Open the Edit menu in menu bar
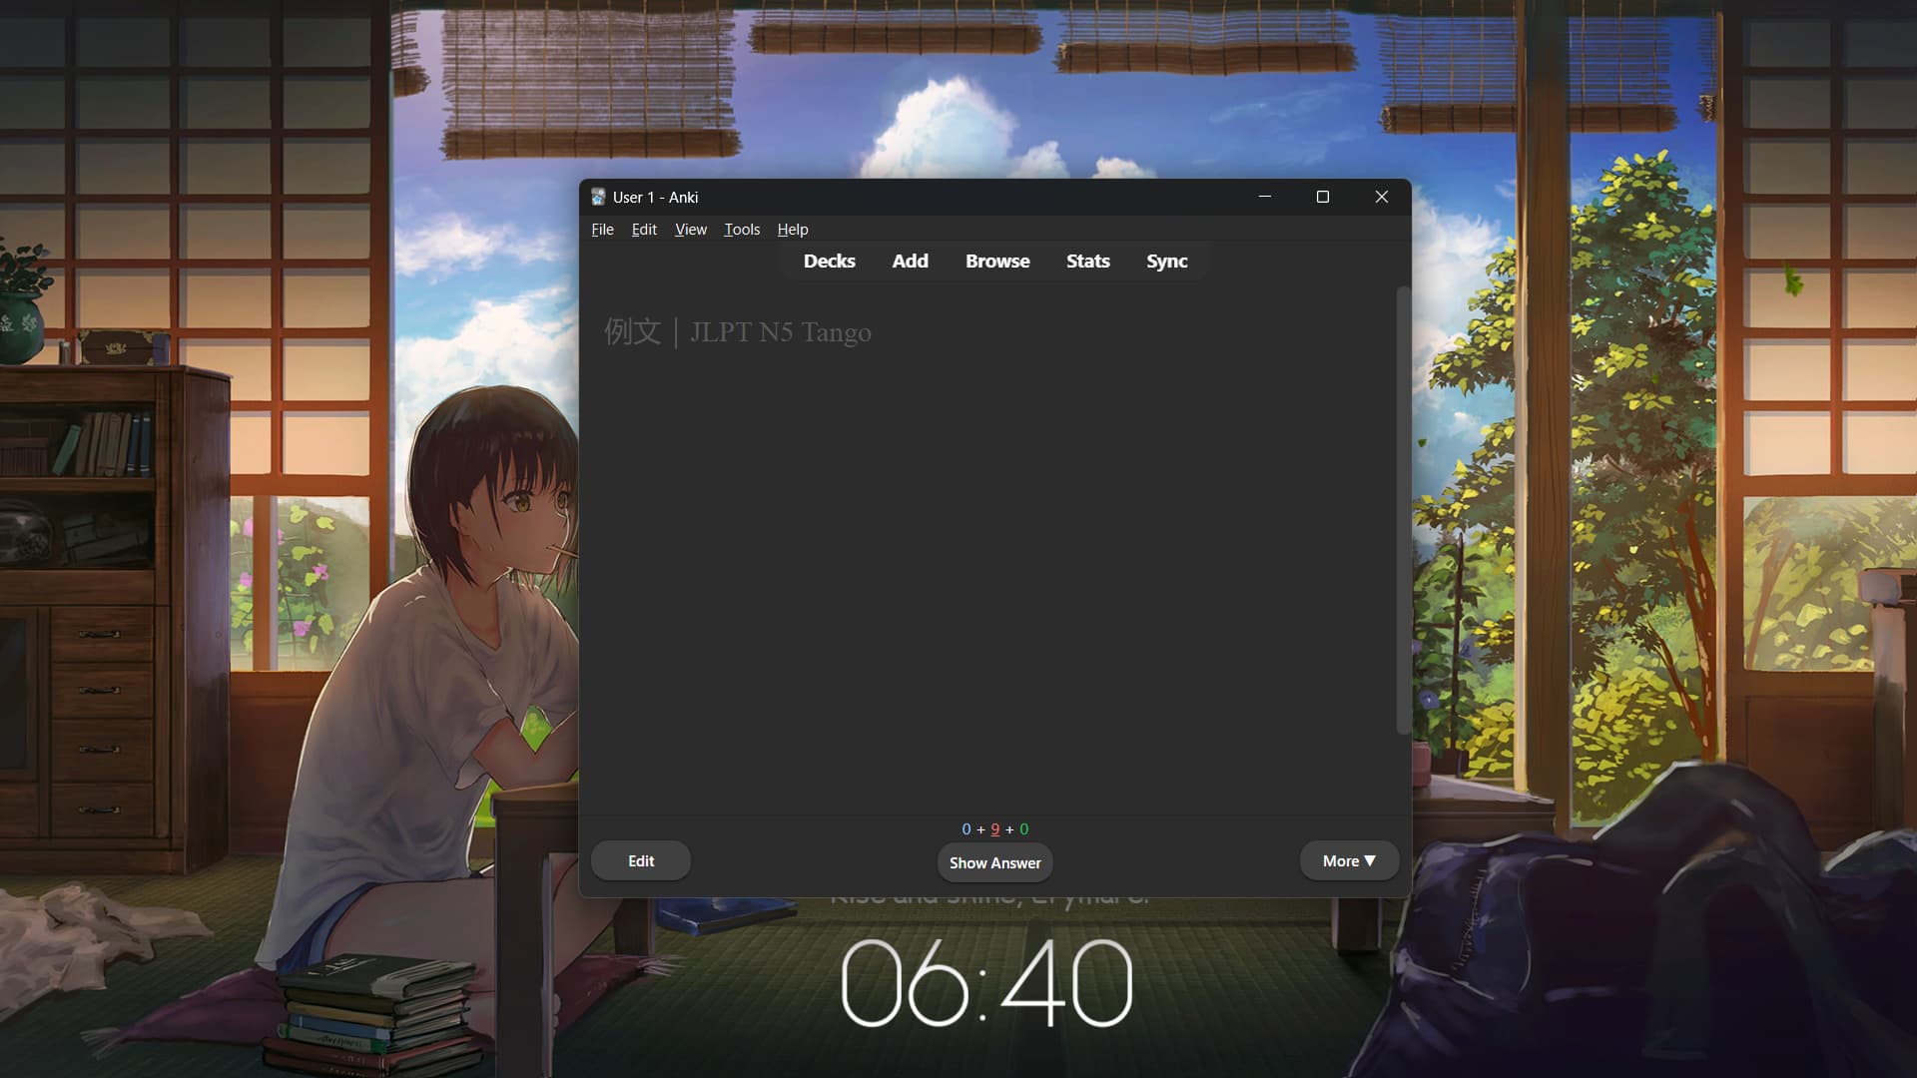Image resolution: width=1917 pixels, height=1078 pixels. [644, 230]
